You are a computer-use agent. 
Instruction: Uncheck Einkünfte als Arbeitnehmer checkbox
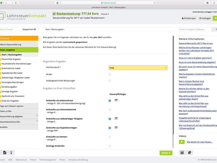[x=110, y=101]
